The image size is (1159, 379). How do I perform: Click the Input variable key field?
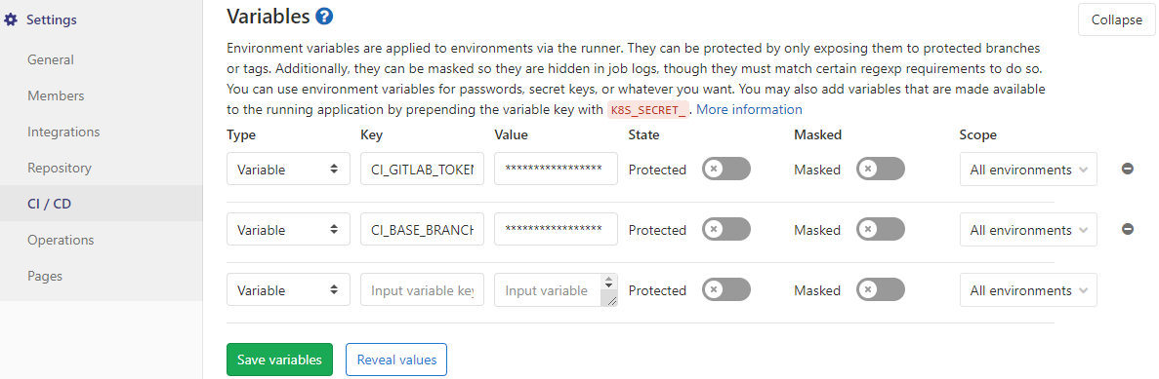pos(422,289)
